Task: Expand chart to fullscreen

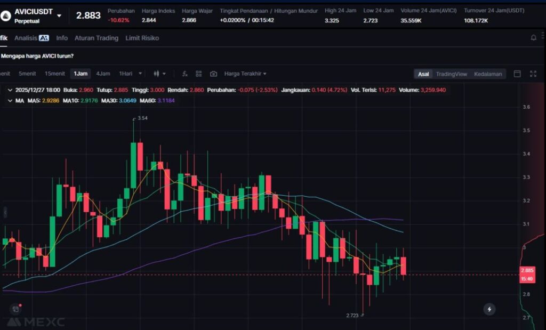Action: [x=533, y=74]
